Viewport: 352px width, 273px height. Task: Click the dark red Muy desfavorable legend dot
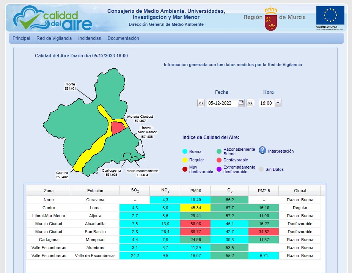click(185, 169)
